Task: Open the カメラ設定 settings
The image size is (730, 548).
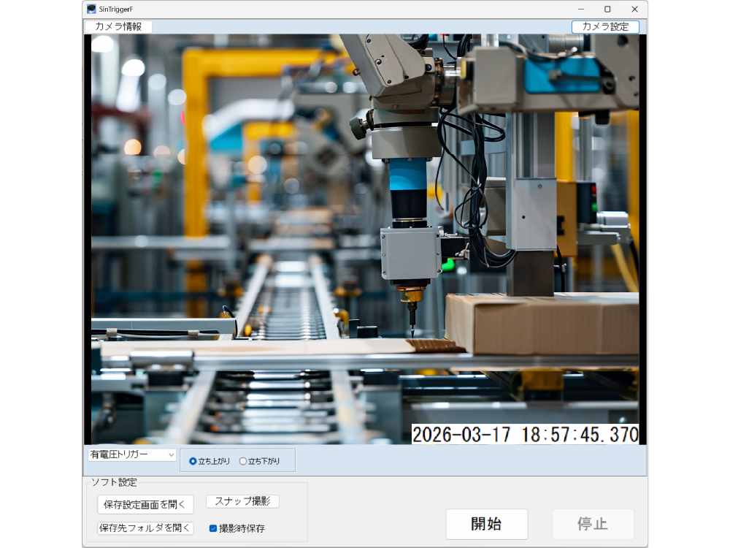Action: [x=605, y=26]
